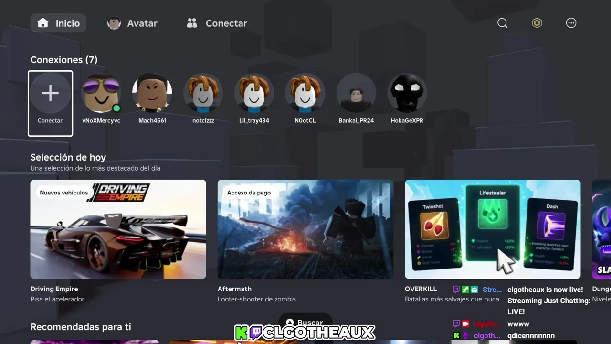
Task: Click the plus Conectar tile
Action: pos(50,103)
